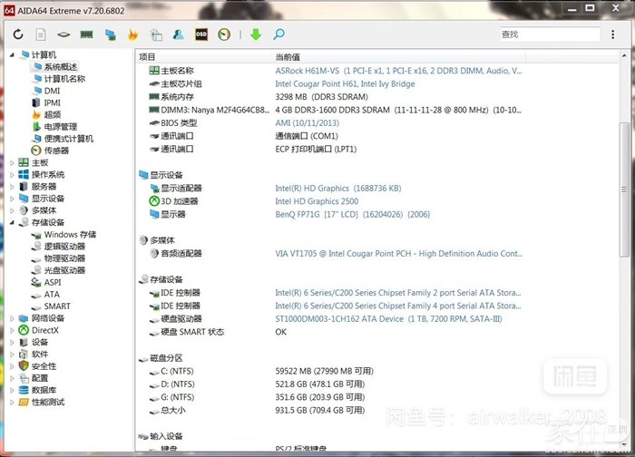
Task: Expand the 主板 tree node
Action: (13, 163)
